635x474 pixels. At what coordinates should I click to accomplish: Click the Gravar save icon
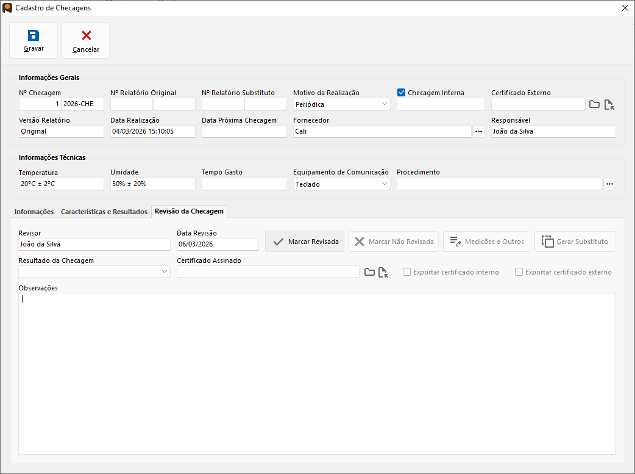pyautogui.click(x=34, y=35)
